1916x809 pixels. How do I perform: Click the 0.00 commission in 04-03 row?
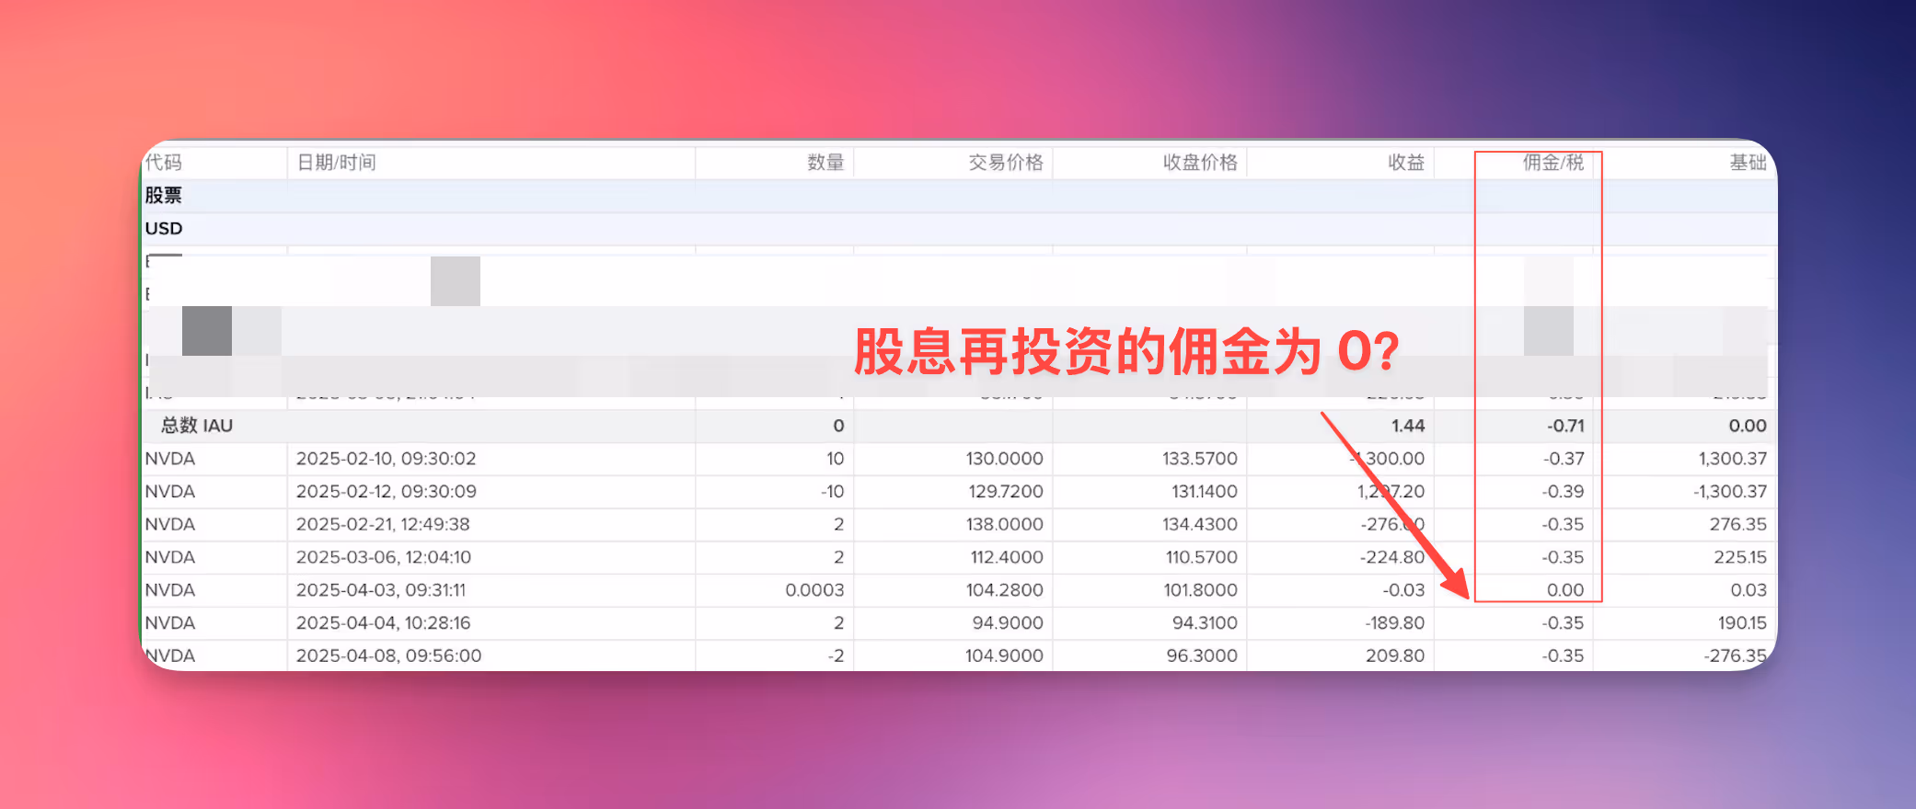1565,590
